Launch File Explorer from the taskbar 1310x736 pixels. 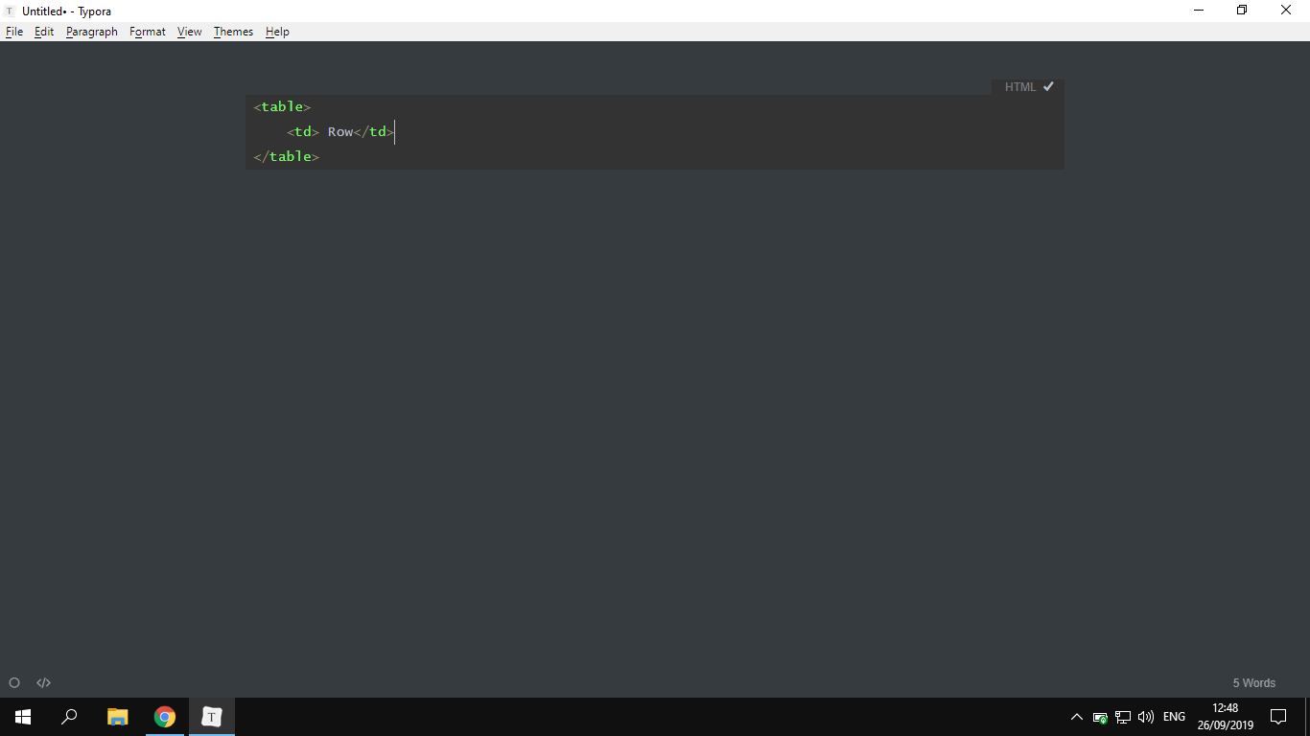116,716
